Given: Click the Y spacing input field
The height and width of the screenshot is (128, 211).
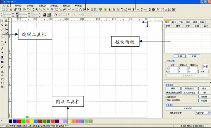Looking at the screenshot, I should pyautogui.click(x=183, y=72).
